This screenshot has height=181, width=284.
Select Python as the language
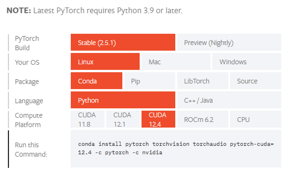[x=123, y=100]
